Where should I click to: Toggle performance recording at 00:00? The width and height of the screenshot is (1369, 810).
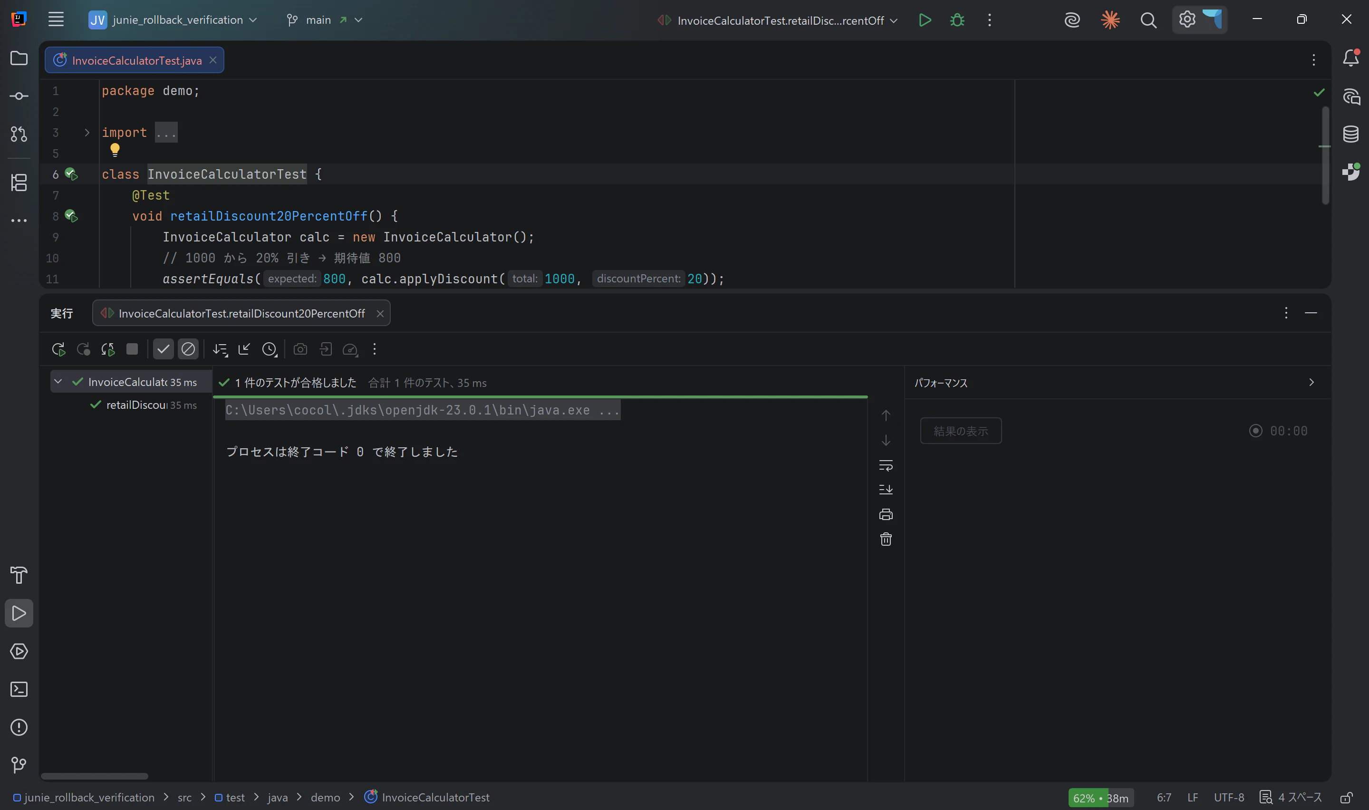coord(1255,431)
